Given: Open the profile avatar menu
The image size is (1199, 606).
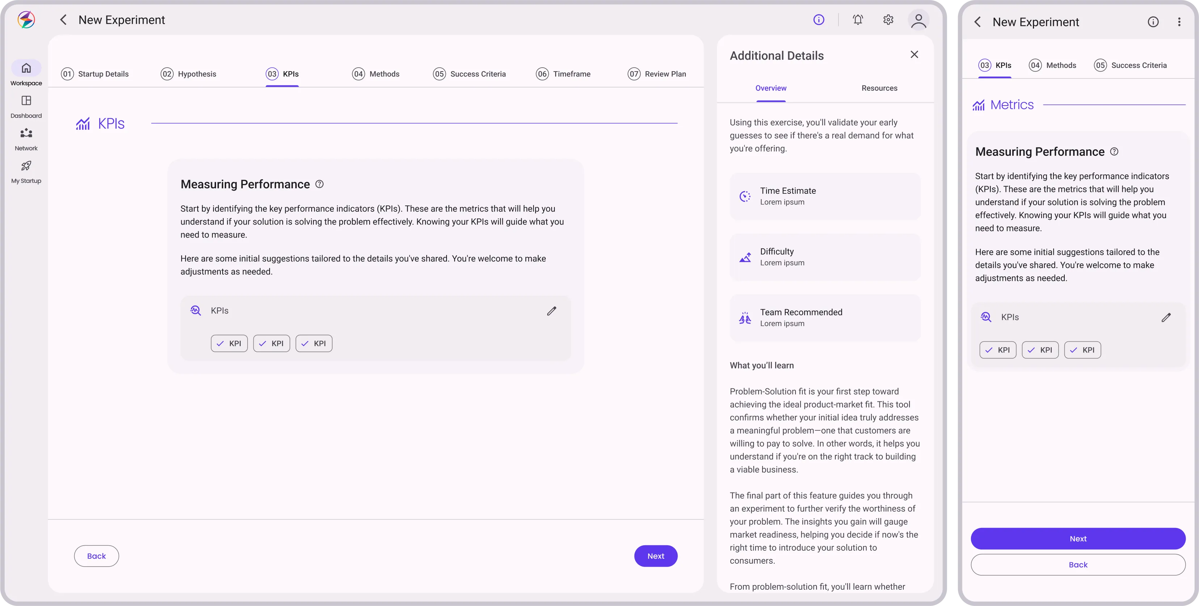Looking at the screenshot, I should tap(918, 20).
